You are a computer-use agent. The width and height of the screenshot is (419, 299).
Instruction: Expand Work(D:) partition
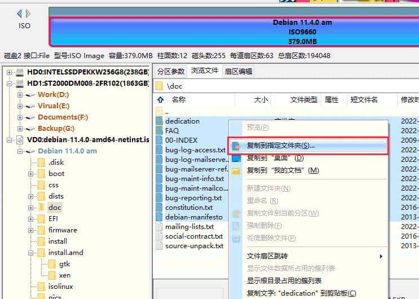20,95
